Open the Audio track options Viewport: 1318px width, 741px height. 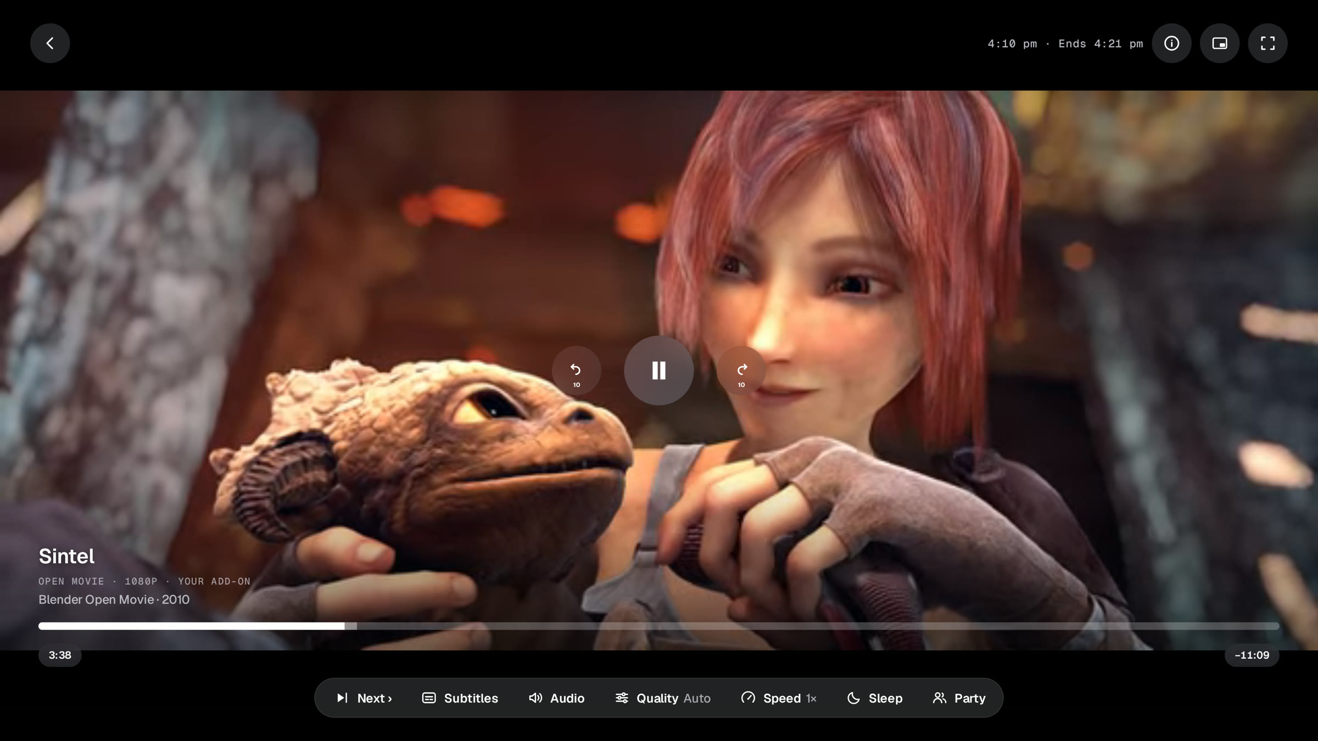tap(556, 698)
